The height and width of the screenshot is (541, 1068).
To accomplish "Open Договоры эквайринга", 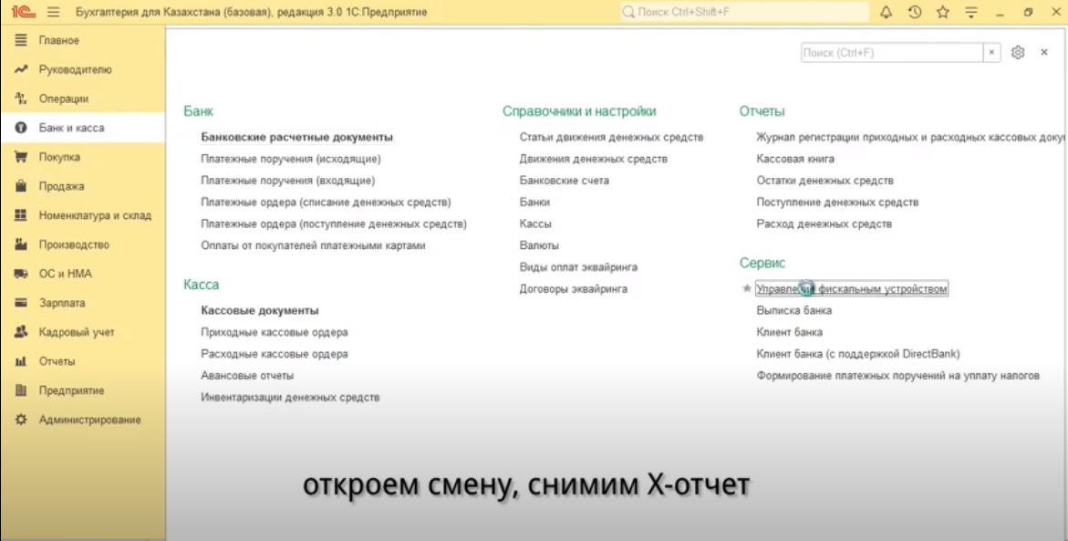I will (574, 289).
